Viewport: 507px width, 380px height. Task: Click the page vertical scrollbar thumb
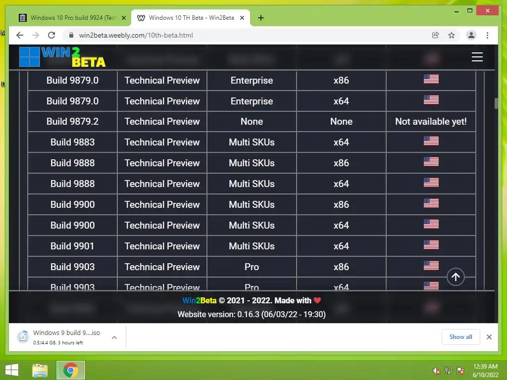(x=496, y=103)
